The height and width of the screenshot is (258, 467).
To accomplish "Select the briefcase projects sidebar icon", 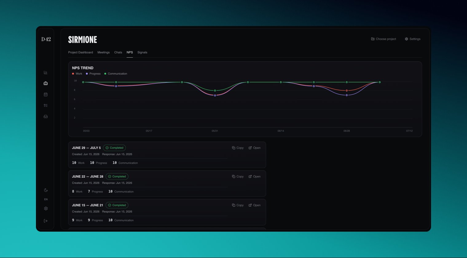I will 45,83.
